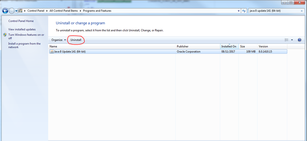
Task: Open the Organize menu
Action: coord(58,40)
